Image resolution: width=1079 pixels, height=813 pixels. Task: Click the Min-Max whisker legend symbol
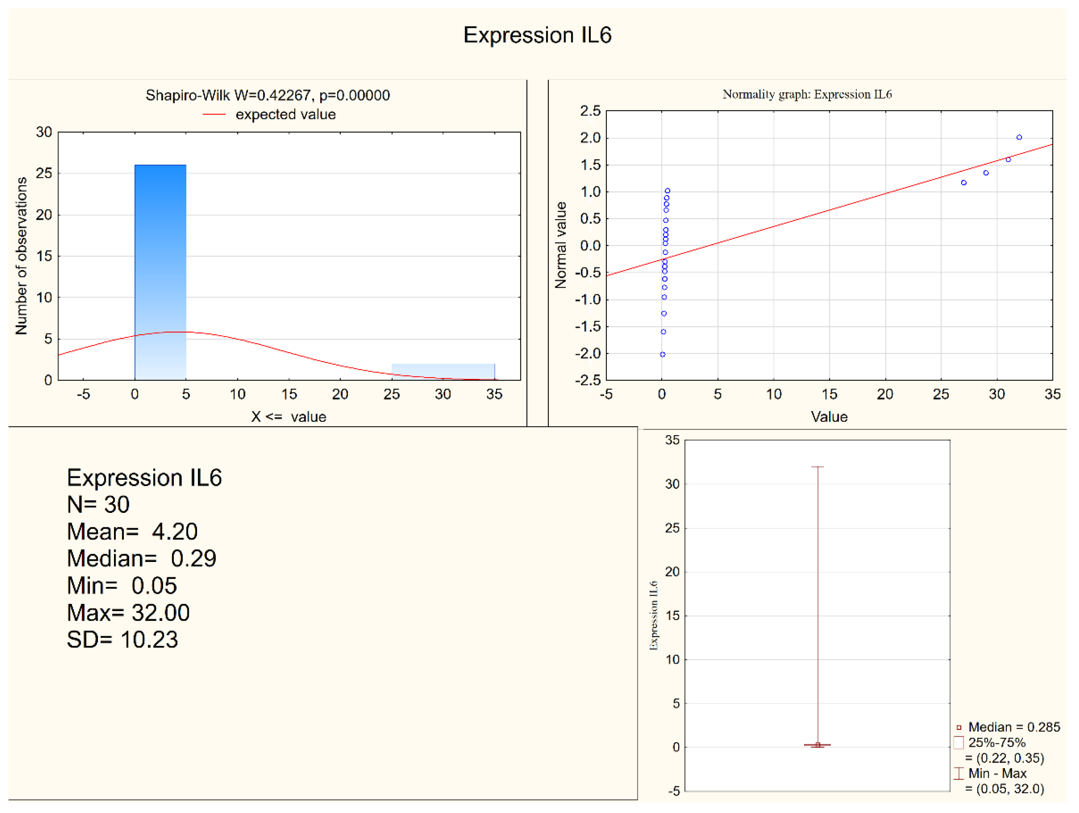click(958, 773)
